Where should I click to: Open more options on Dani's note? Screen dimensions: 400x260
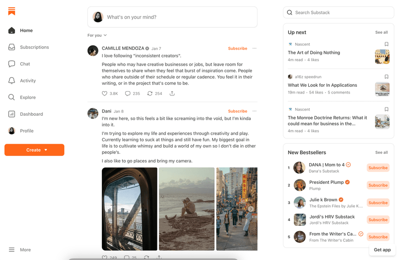(254, 111)
